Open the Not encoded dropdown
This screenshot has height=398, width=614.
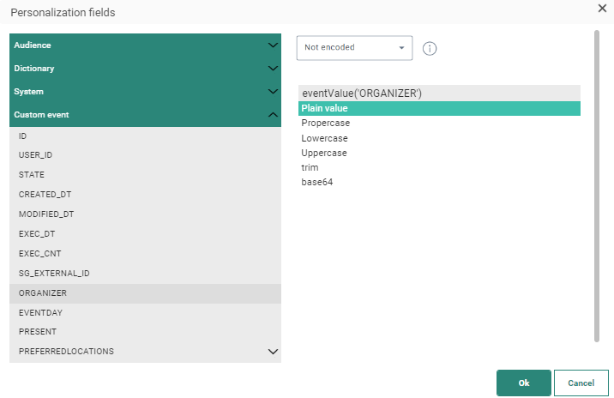tap(354, 48)
